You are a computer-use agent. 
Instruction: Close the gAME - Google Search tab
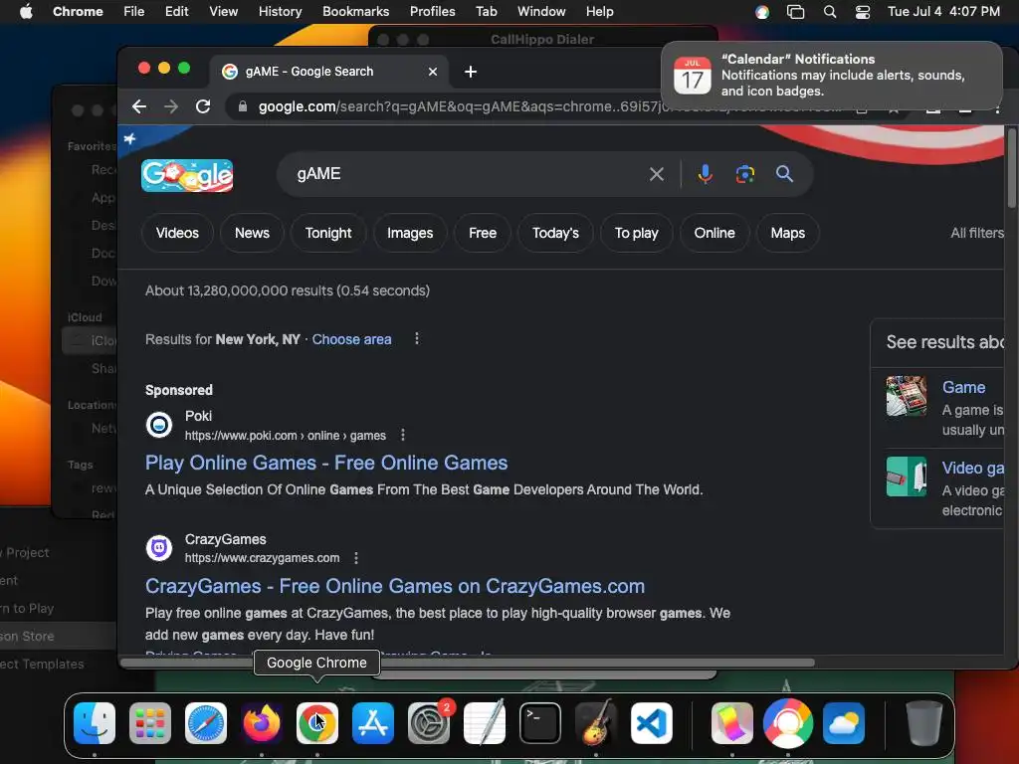433,72
